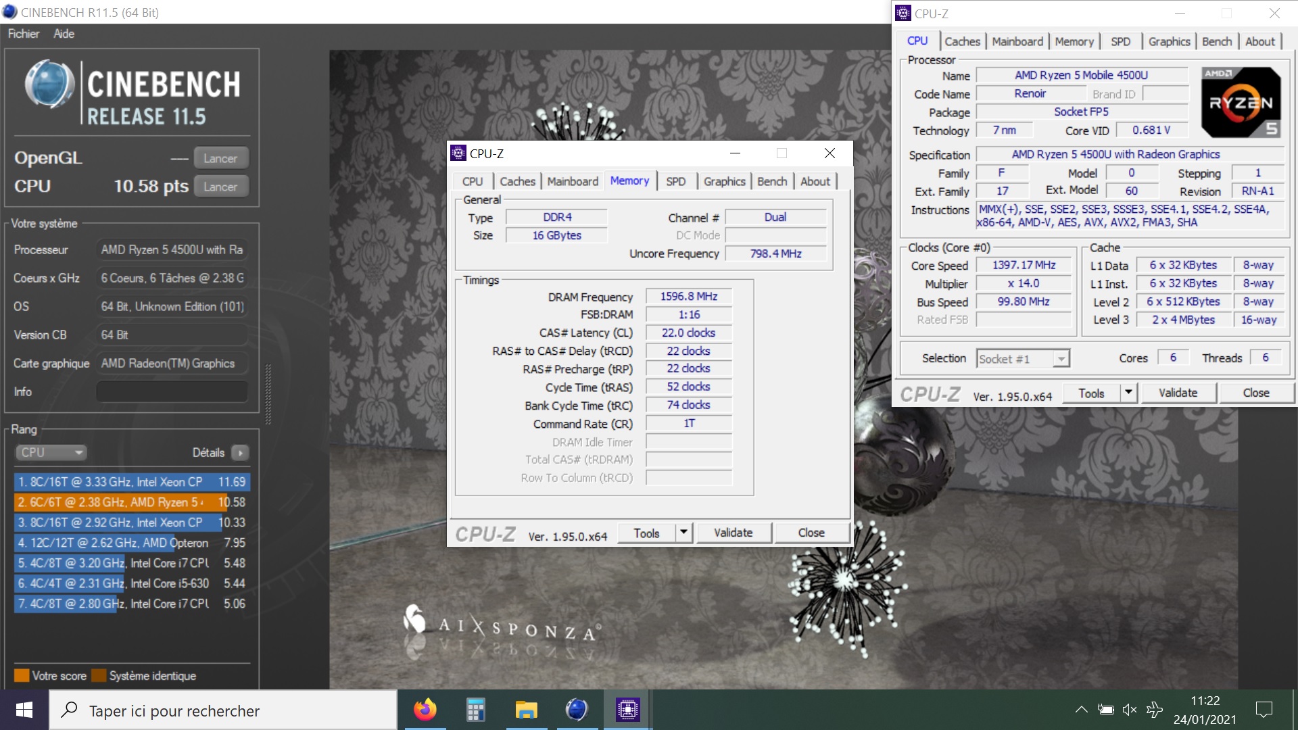Click Tools button in right CPU-Z window
This screenshot has height=730, width=1298.
click(x=1091, y=393)
